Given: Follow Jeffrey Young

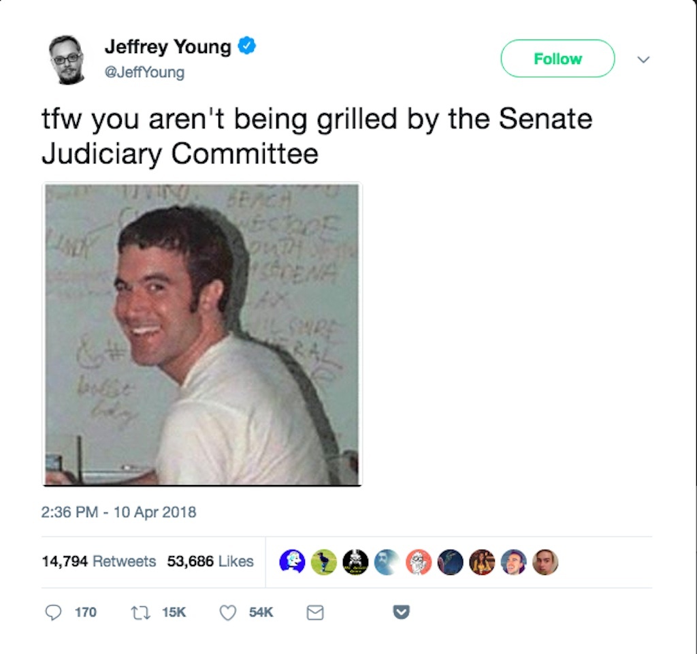Looking at the screenshot, I should (x=558, y=59).
